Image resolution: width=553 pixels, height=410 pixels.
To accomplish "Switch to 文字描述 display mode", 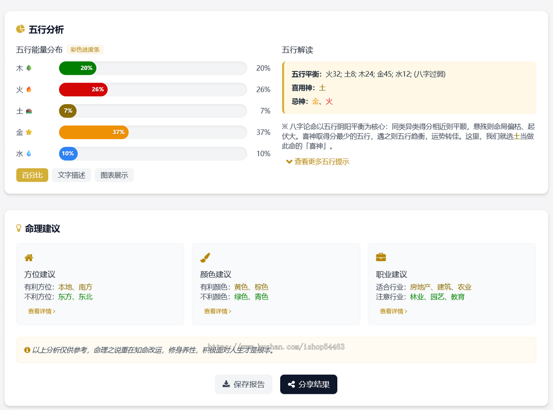I will (72, 175).
